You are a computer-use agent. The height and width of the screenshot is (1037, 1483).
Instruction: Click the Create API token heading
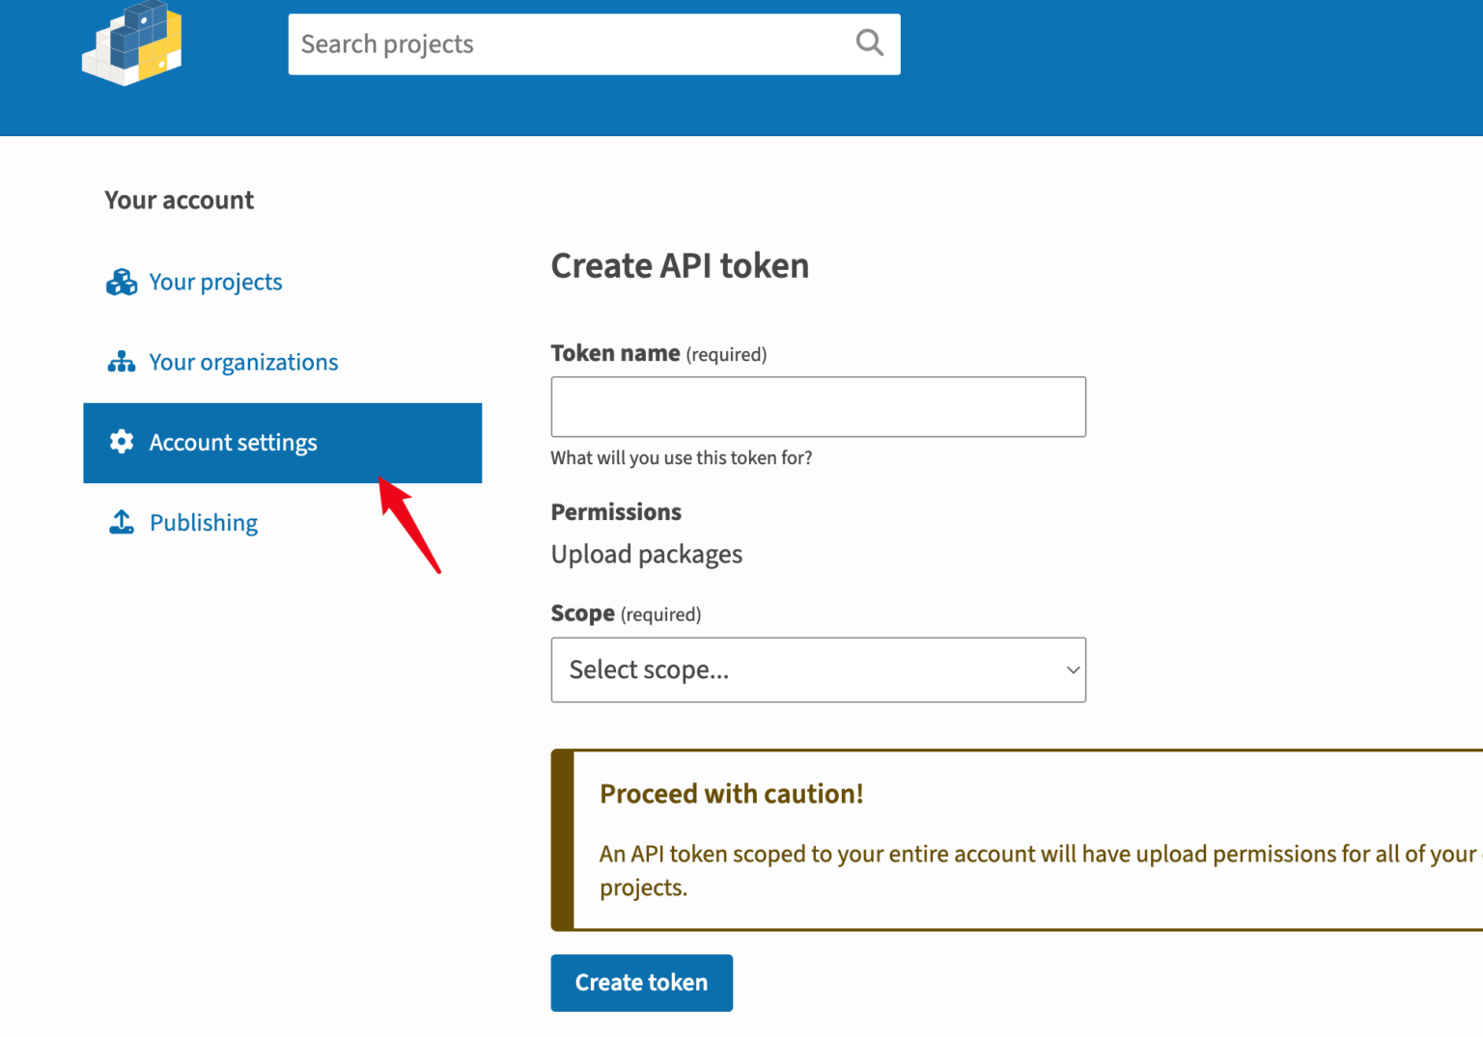pyautogui.click(x=680, y=265)
